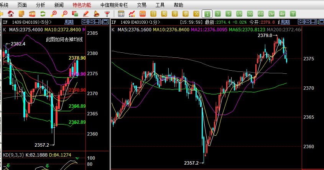
Task: Click the green refresh arrows icon
Action: click(x=44, y=14)
